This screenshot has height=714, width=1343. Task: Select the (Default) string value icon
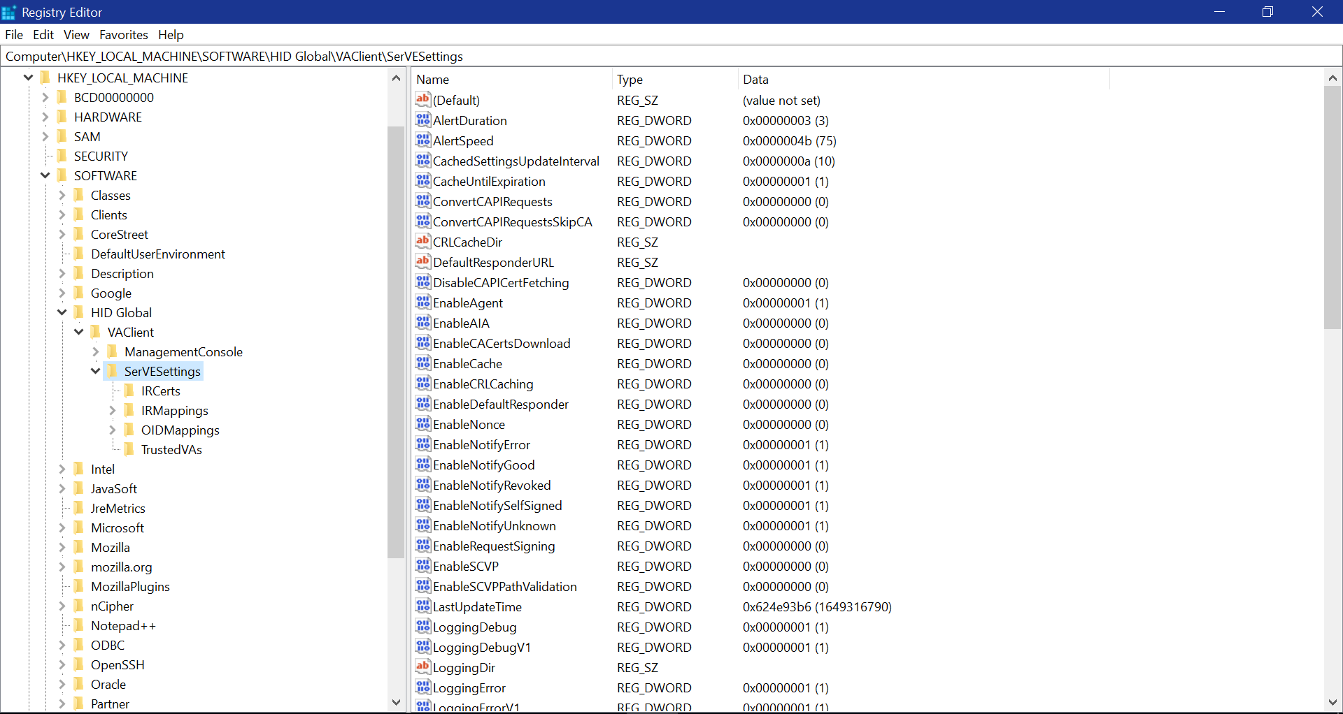423,99
